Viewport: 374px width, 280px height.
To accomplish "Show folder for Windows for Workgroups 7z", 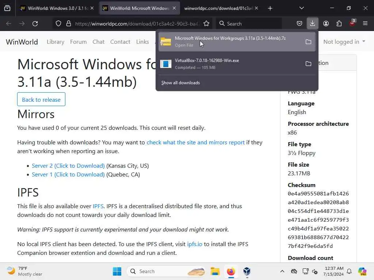I will pos(308,42).
